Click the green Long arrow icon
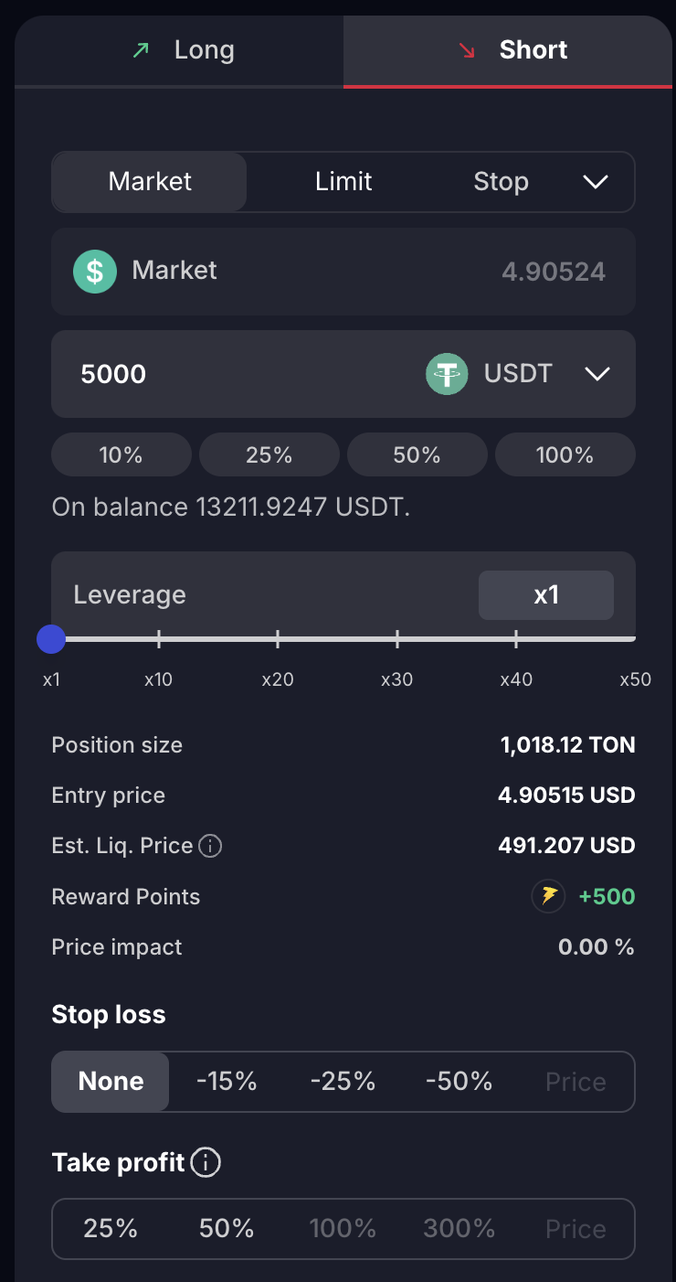 click(x=141, y=50)
